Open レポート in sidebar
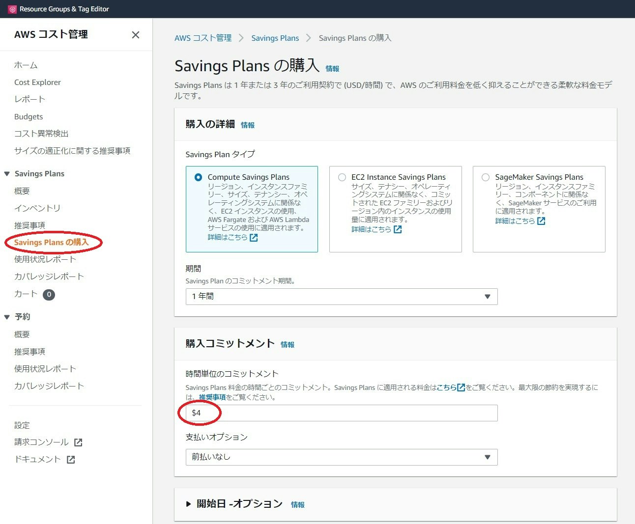This screenshot has width=635, height=524. (29, 99)
